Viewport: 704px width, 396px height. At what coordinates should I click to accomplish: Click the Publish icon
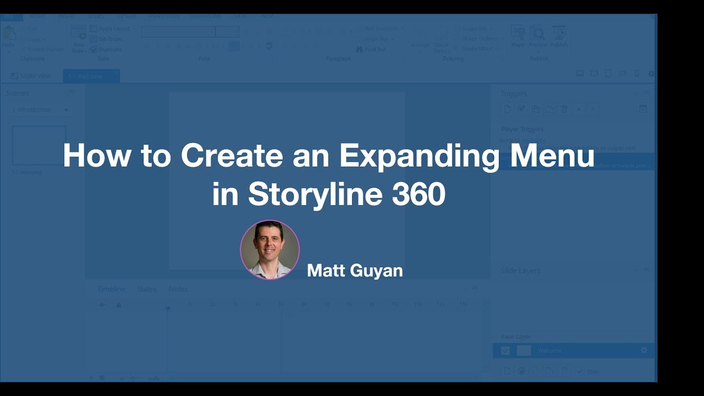tap(559, 32)
